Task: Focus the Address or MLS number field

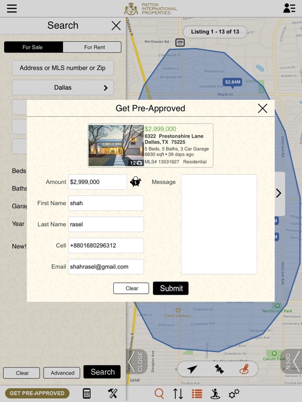Action: (63, 68)
